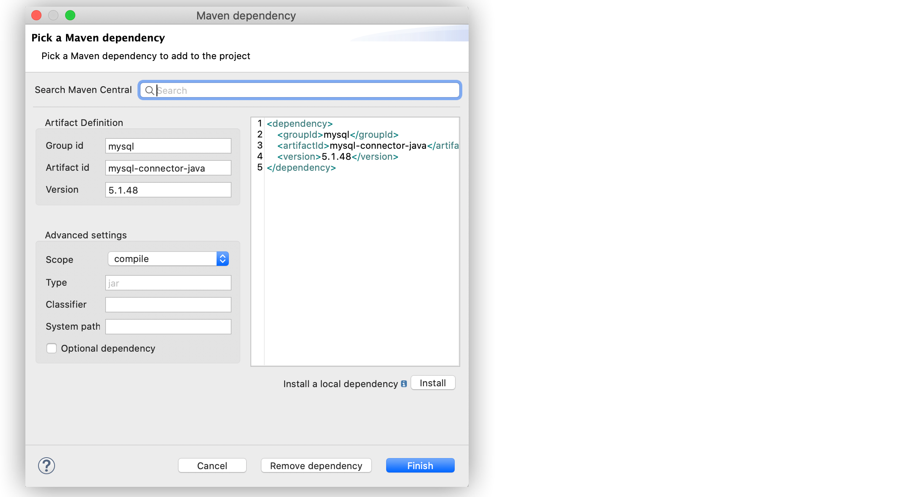
Task: Click Install next to local dependency
Action: click(433, 382)
